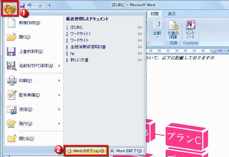Click the folder icon for 閉じる

[x=12, y=138]
